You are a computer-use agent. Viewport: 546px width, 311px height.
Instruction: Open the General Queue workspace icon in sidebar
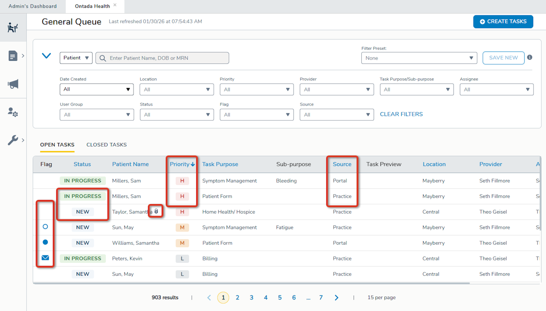click(13, 27)
